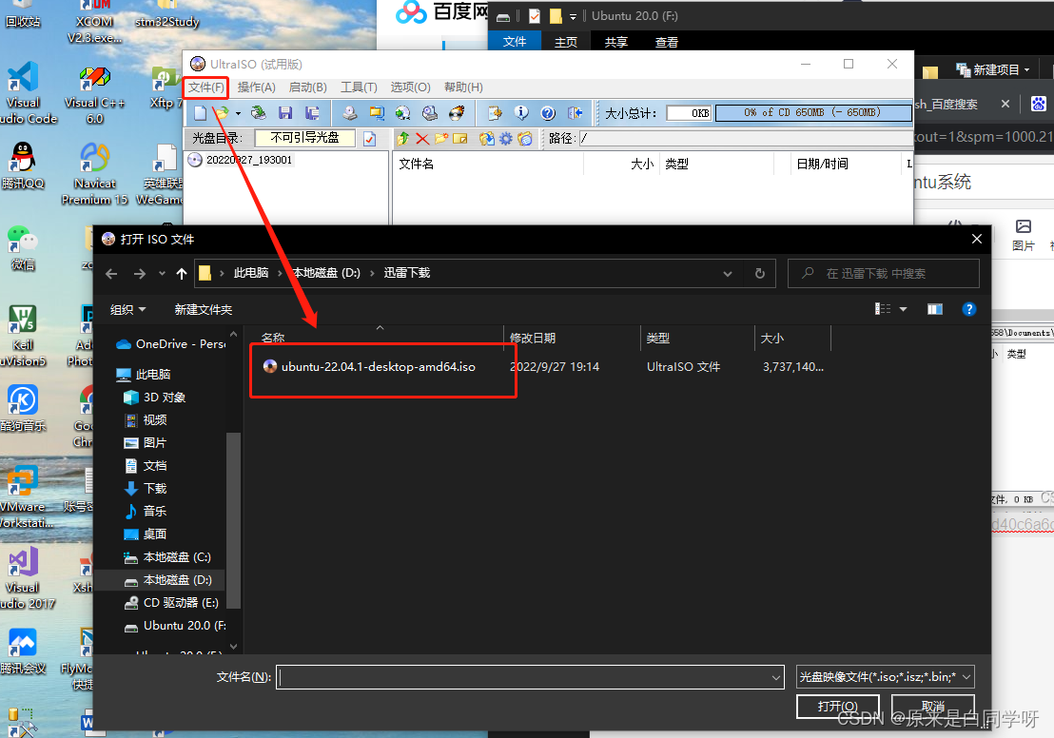This screenshot has height=738, width=1054.
Task: Select Ubuntu 20.0 (F:) in the dialog sidebar
Action: [x=175, y=626]
